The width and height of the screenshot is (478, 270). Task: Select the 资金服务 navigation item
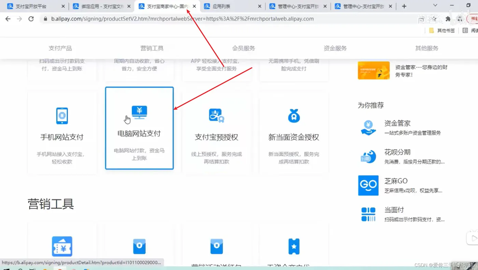(x=335, y=48)
